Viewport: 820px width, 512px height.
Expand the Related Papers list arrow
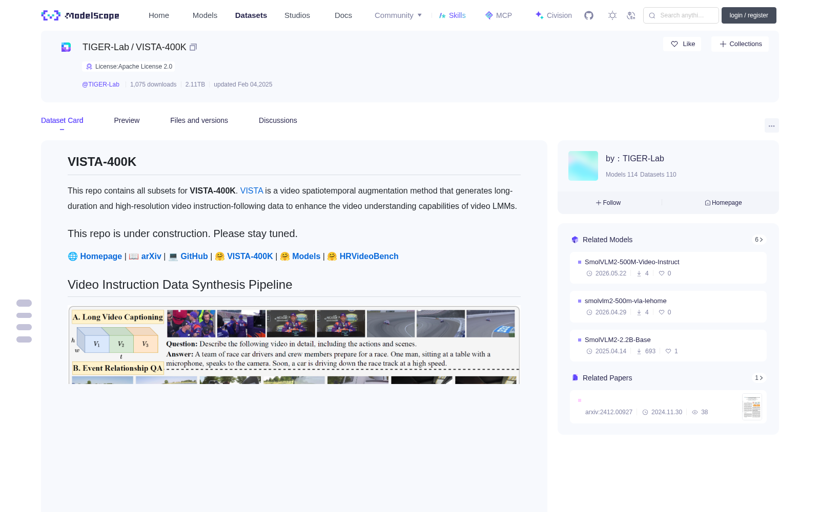click(759, 378)
